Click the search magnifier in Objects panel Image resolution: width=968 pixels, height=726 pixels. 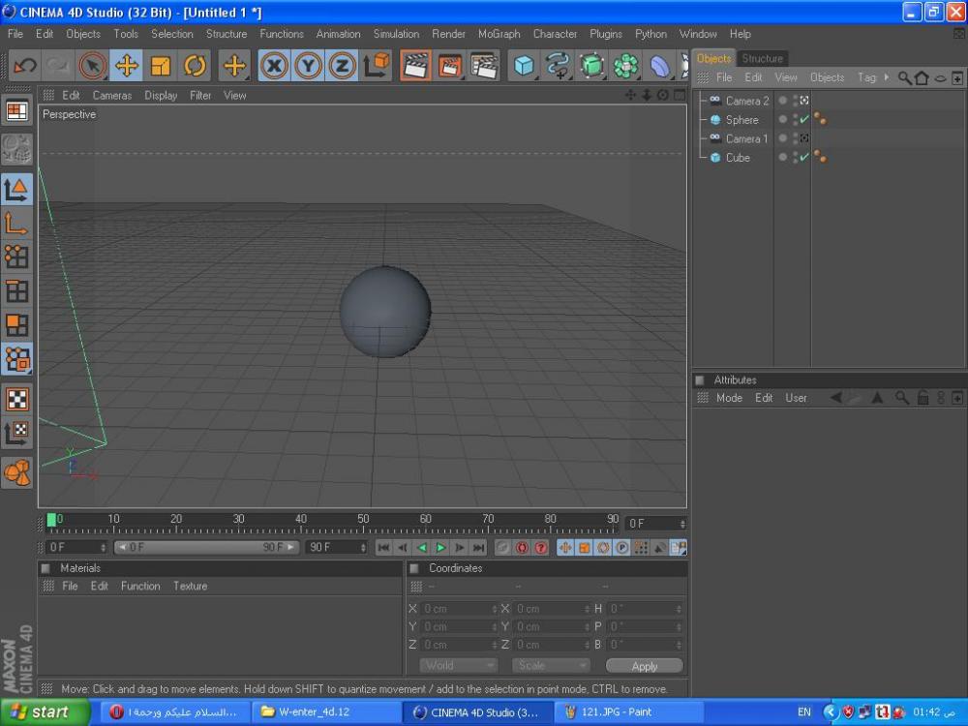tap(904, 77)
